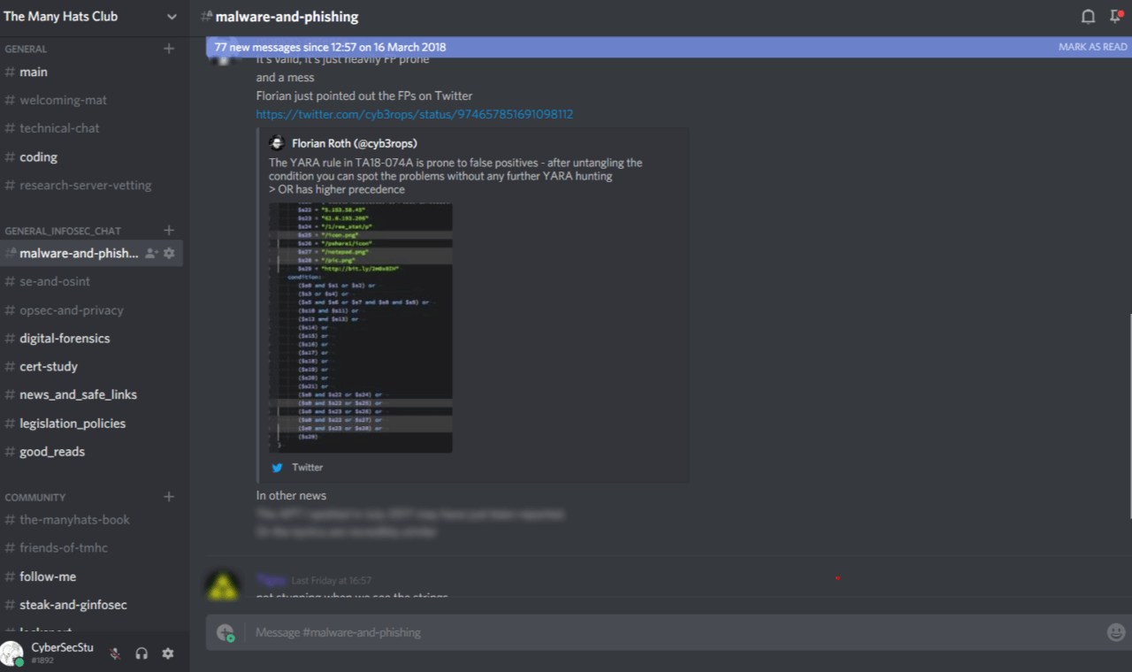1132x672 pixels.
Task: Open the YARA rule screenshot thumbnail
Action: 361,328
